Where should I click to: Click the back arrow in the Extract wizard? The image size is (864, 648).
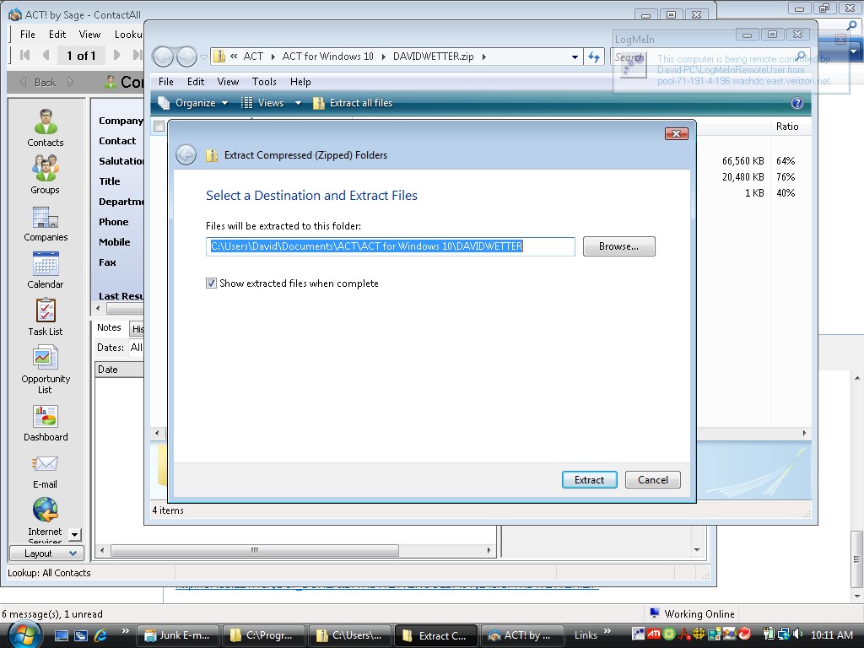point(186,155)
